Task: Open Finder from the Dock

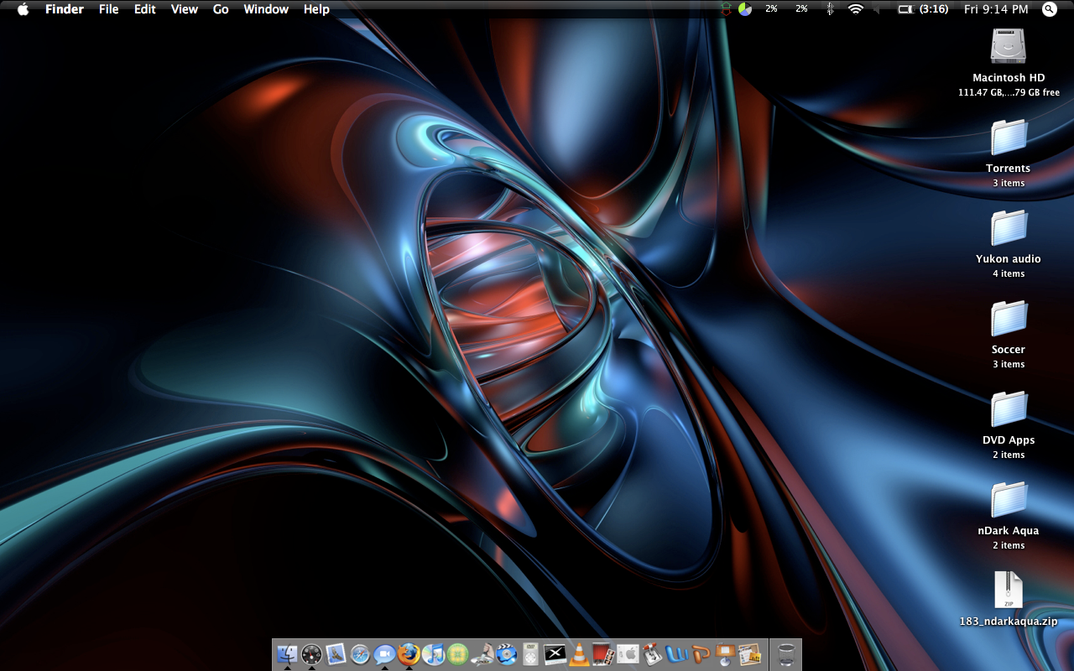Action: (x=287, y=653)
